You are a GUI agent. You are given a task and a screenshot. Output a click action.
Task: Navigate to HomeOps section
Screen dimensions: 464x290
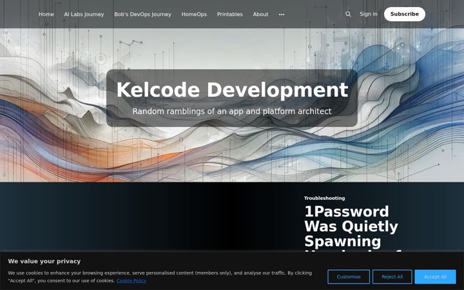tap(194, 14)
